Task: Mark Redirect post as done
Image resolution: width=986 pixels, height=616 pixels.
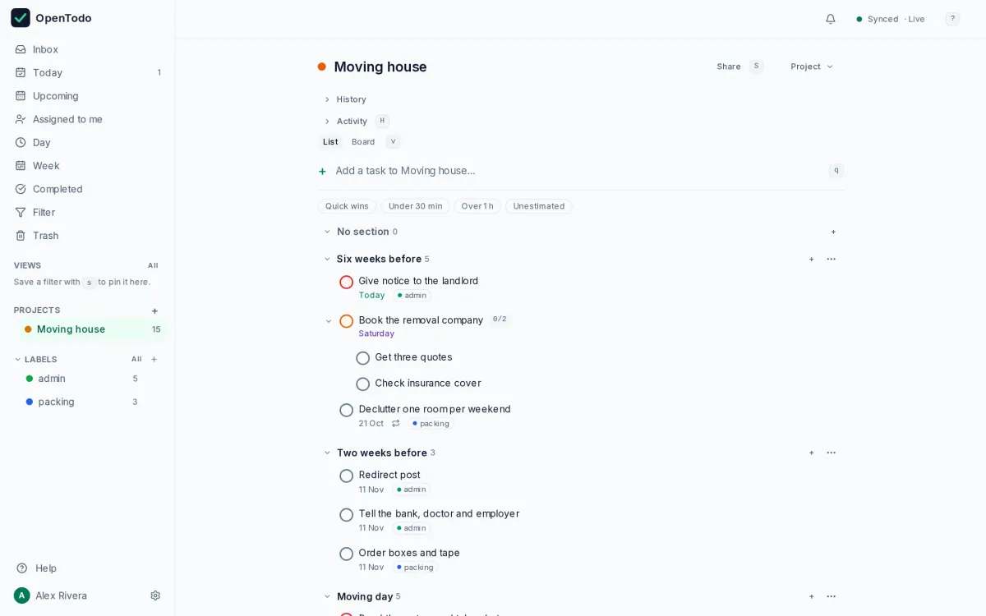Action: tap(347, 476)
